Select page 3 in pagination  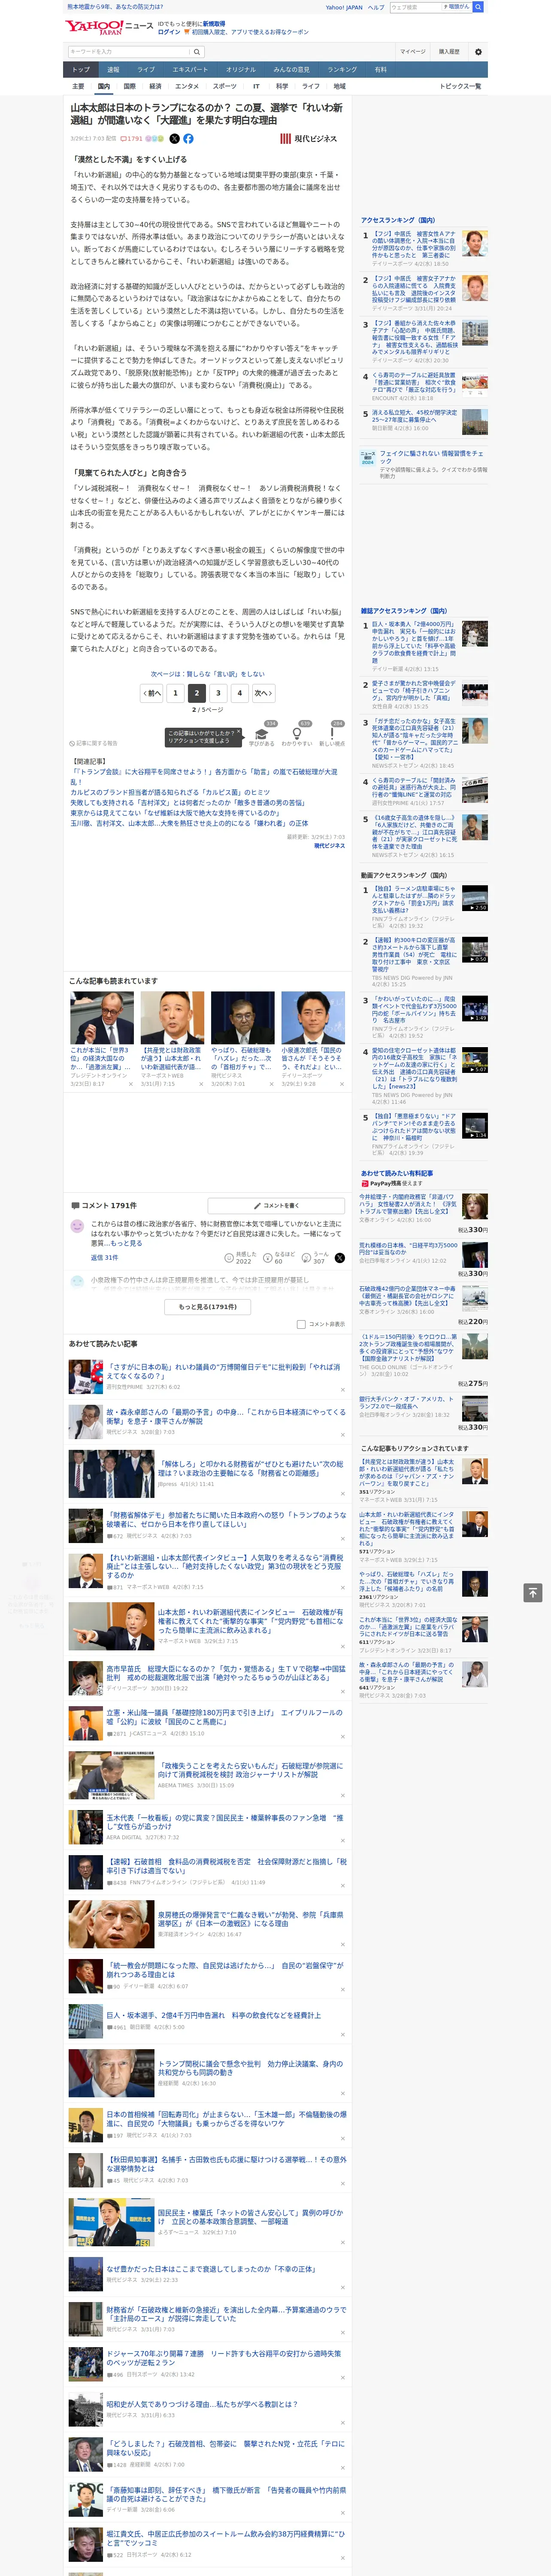click(218, 693)
